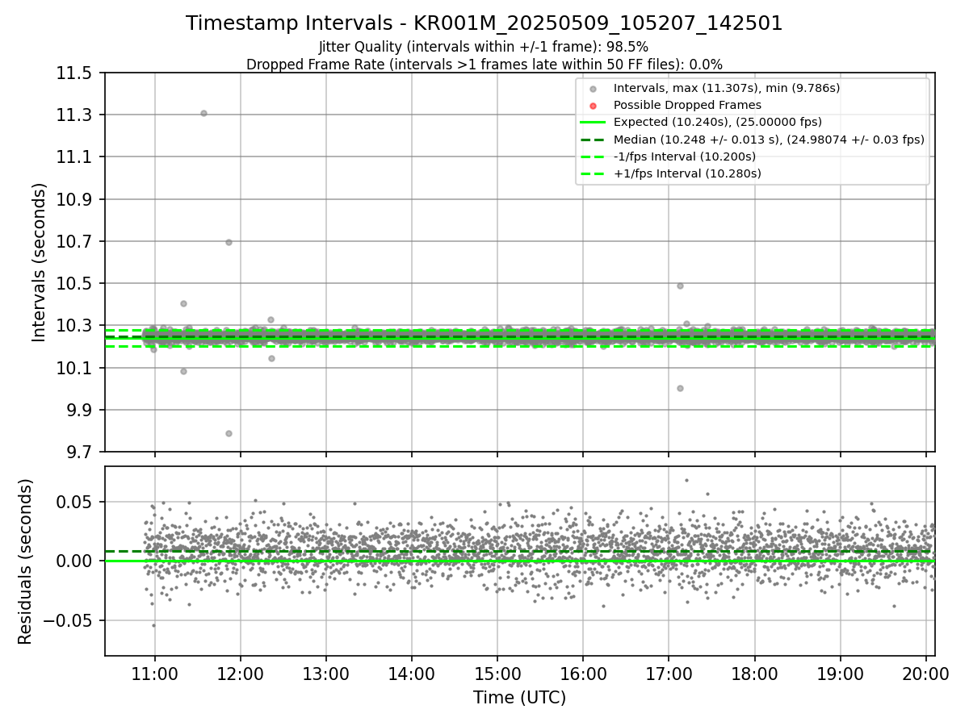
Task: Click the outlier near 10.0 seconds after 17:00
Action: pos(680,388)
